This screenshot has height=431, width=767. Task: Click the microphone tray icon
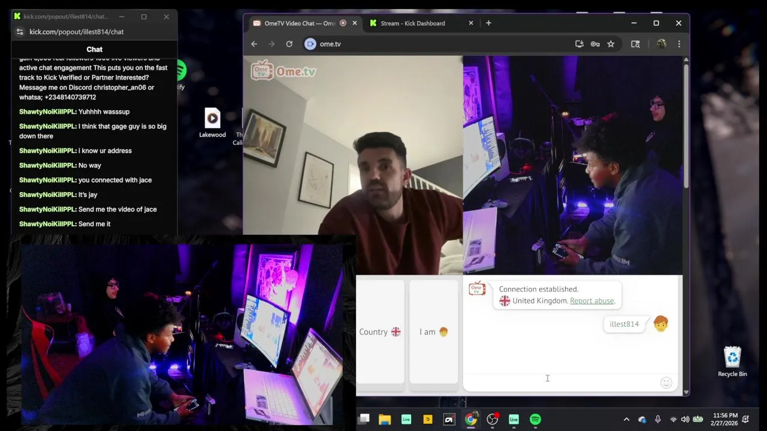(657, 420)
